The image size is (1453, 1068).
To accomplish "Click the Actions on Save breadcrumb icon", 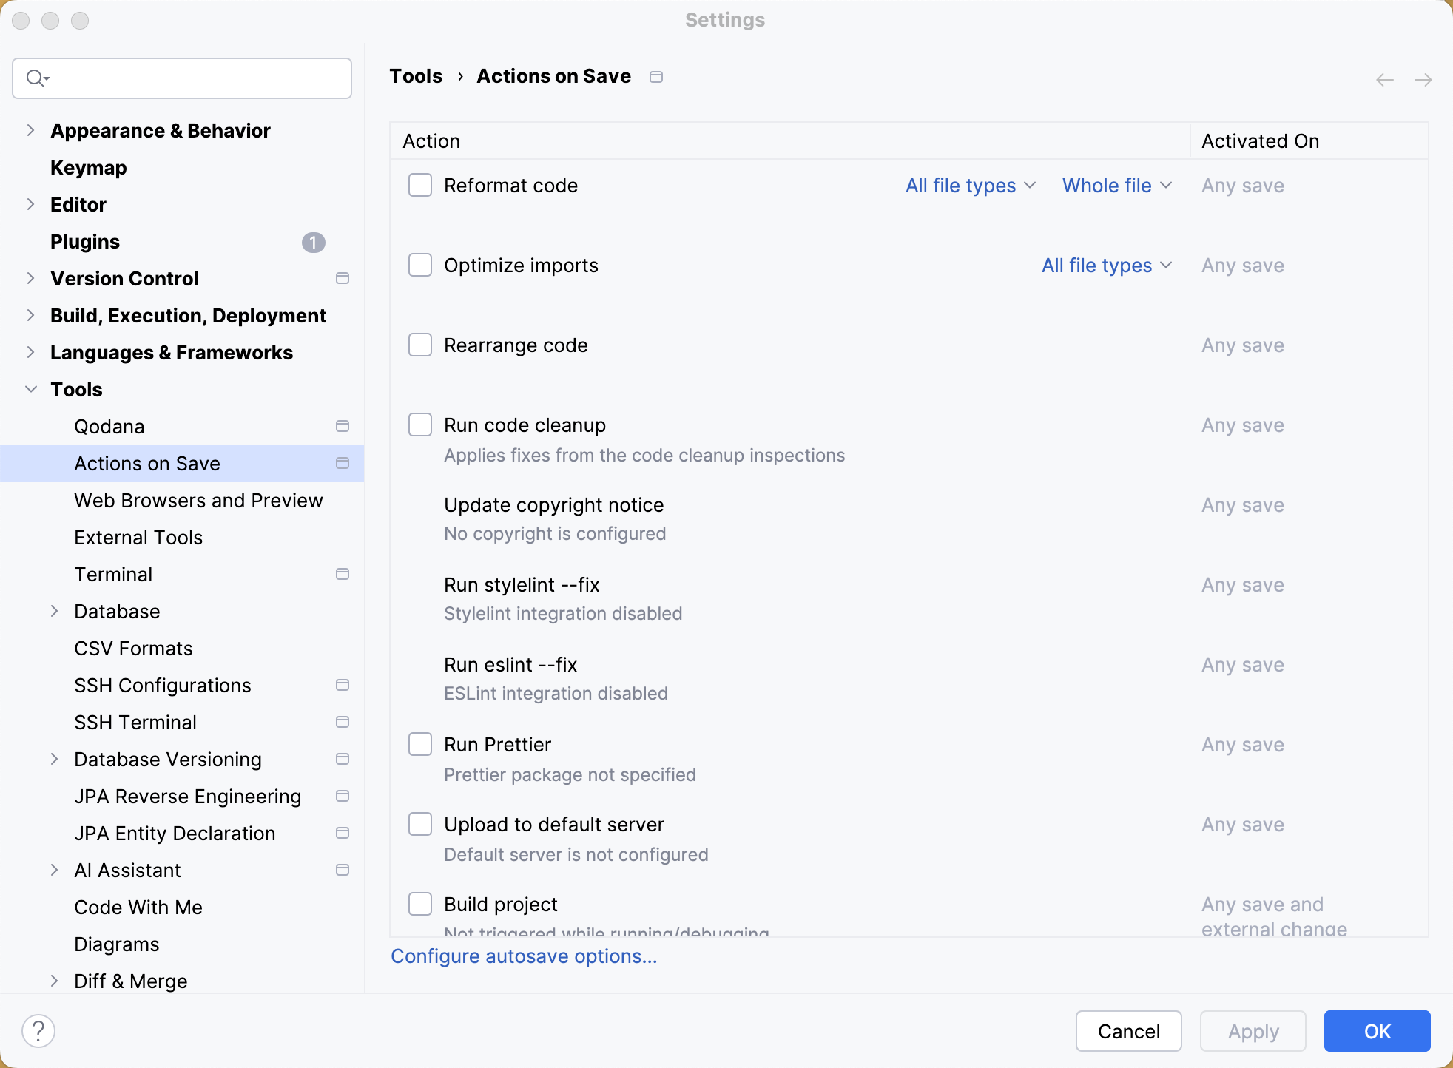I will (656, 75).
